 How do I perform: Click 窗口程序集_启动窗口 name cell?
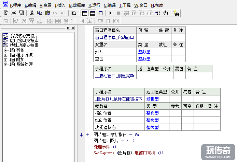tap(115, 37)
